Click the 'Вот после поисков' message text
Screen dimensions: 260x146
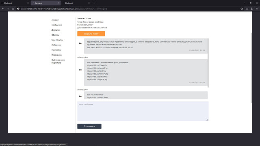pyautogui.click(x=95, y=94)
